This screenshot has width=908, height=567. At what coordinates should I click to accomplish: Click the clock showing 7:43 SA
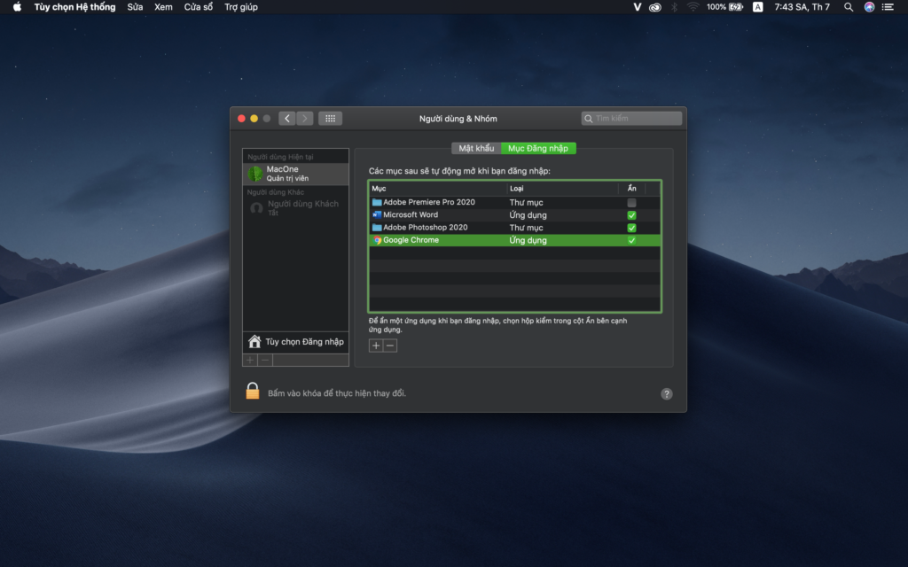(802, 7)
